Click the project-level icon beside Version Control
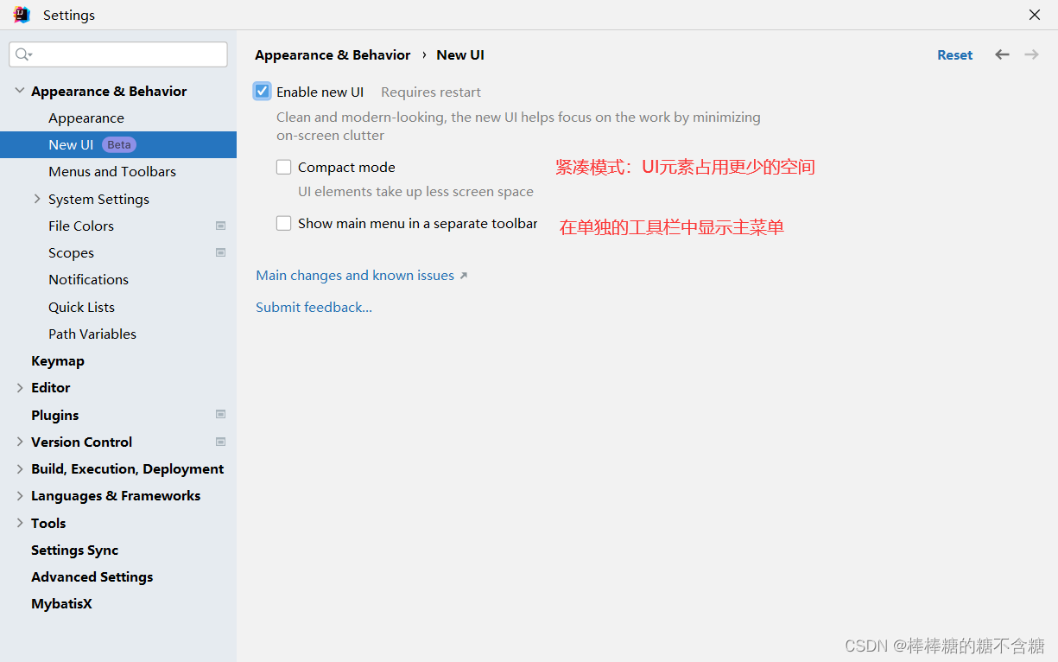1058x662 pixels. pyautogui.click(x=220, y=442)
